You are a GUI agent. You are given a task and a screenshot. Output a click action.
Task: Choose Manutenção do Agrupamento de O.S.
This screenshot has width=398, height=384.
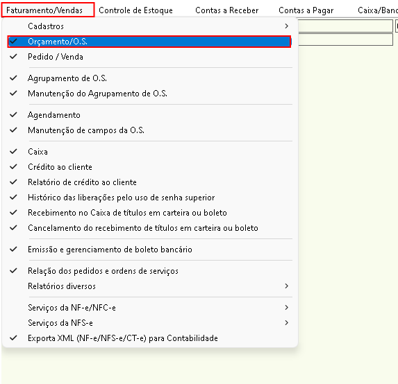(x=97, y=94)
